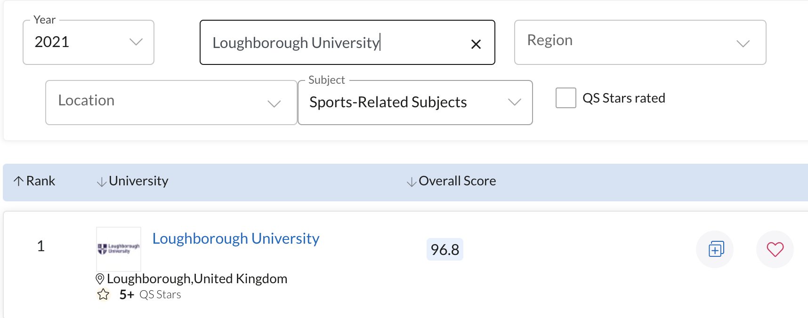The height and width of the screenshot is (318, 808).
Task: Open the Sports-Related Subjects dropdown
Action: [415, 103]
